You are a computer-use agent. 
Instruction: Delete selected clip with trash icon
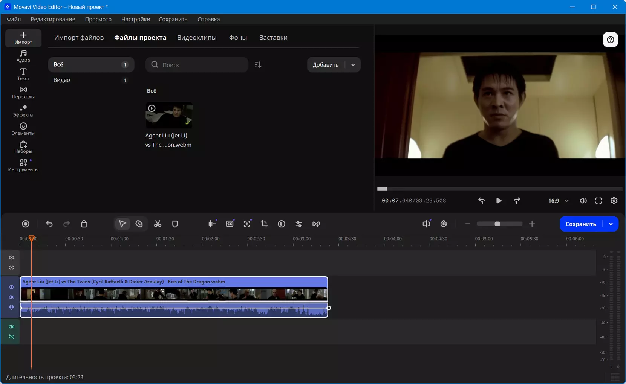pyautogui.click(x=84, y=224)
